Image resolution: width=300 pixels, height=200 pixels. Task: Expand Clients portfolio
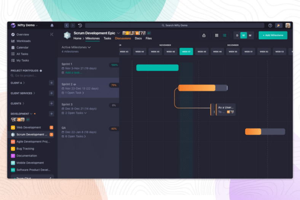(18, 104)
